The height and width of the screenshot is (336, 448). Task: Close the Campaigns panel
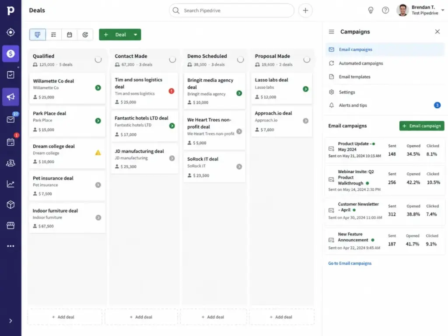click(x=437, y=31)
